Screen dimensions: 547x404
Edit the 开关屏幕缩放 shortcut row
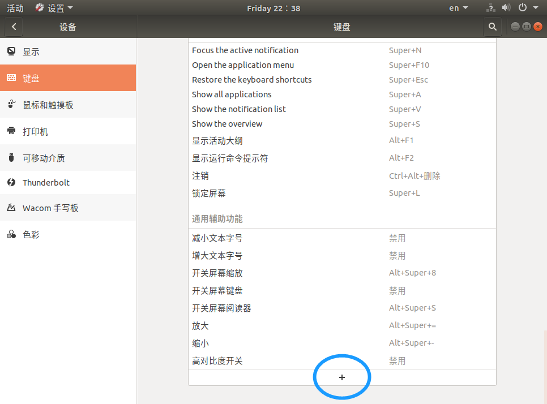point(342,273)
